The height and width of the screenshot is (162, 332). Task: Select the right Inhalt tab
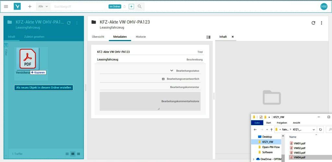click(x=223, y=37)
